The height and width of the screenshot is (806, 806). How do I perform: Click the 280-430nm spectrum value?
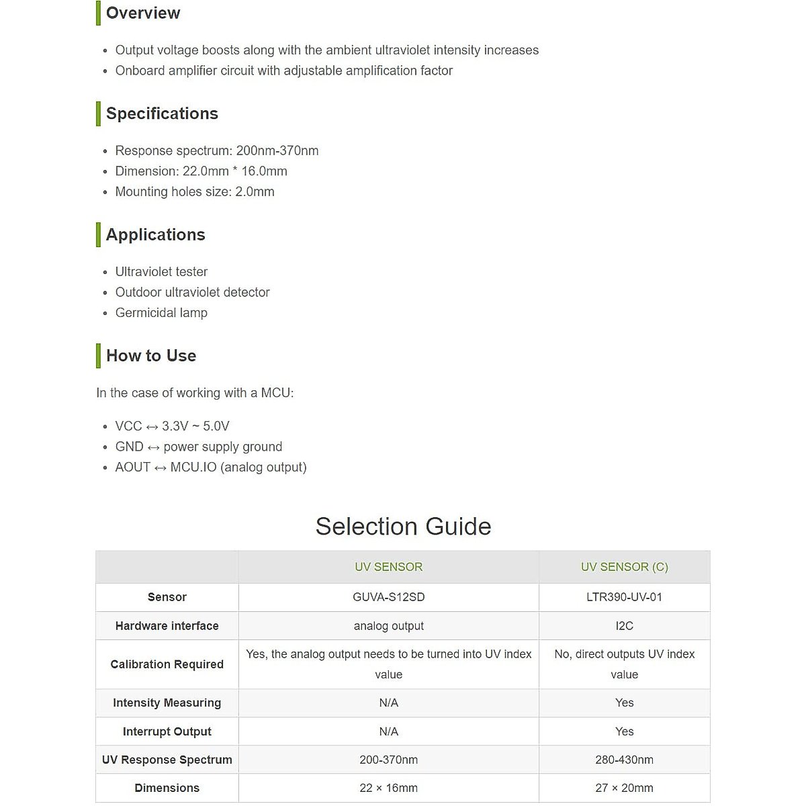(624, 760)
